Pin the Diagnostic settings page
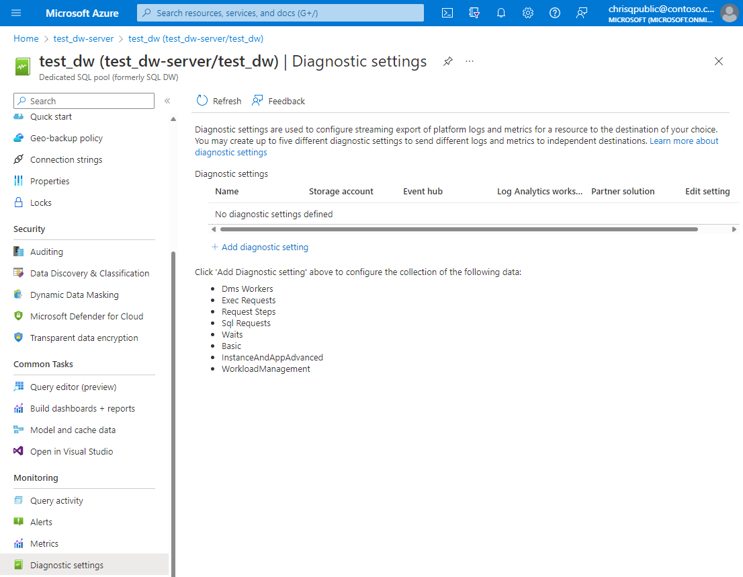This screenshot has width=743, height=577. click(447, 61)
